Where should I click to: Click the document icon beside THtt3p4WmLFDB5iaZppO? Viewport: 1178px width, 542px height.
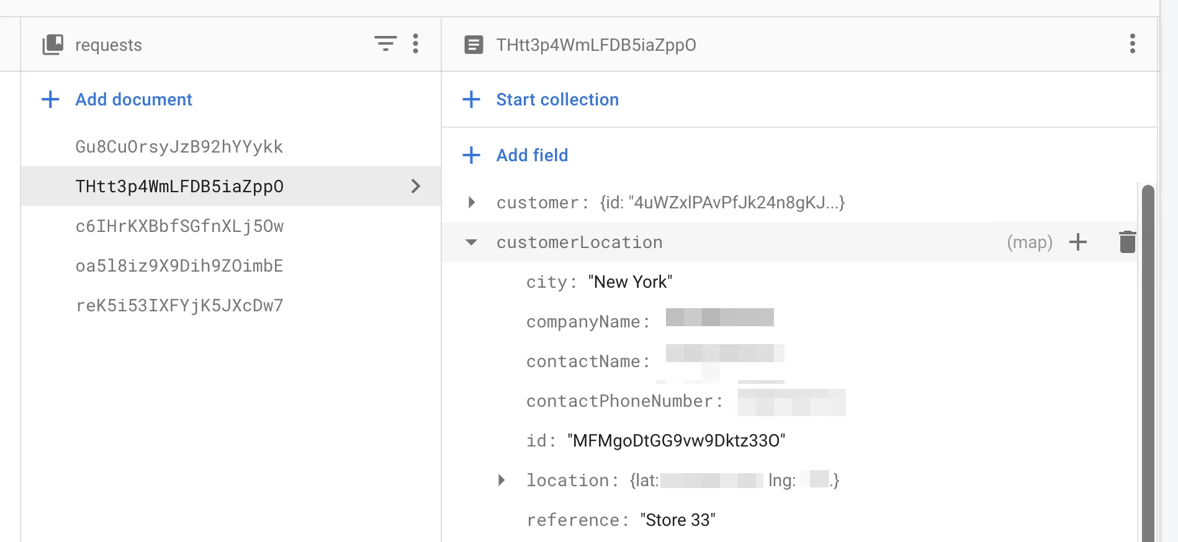[x=474, y=45]
